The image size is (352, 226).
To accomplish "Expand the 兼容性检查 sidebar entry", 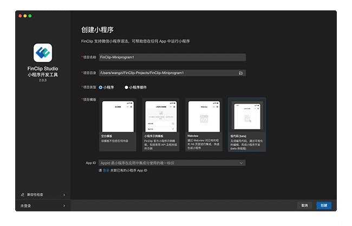I will 43,195.
